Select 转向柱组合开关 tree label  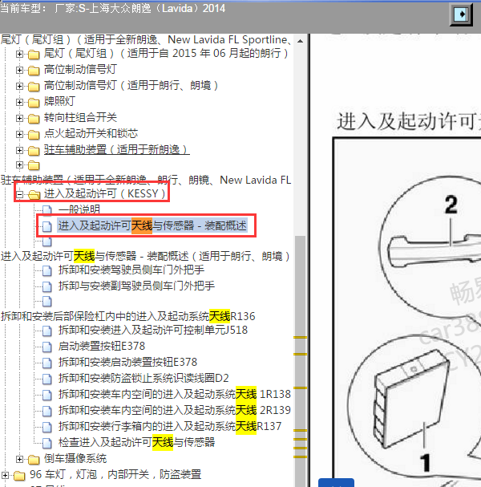tap(80, 118)
